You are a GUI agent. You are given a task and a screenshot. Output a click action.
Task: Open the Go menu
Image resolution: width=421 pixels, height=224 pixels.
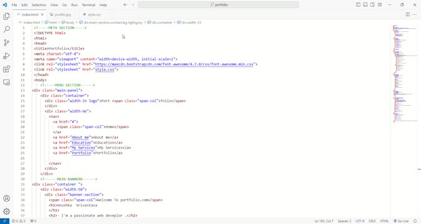(65, 5)
